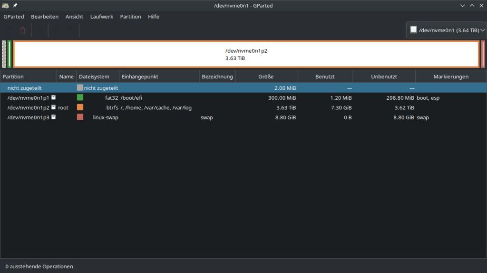This screenshot has height=273, width=487.
Task: Select the large nvme0n1p2 block in disk map
Action: 246,54
